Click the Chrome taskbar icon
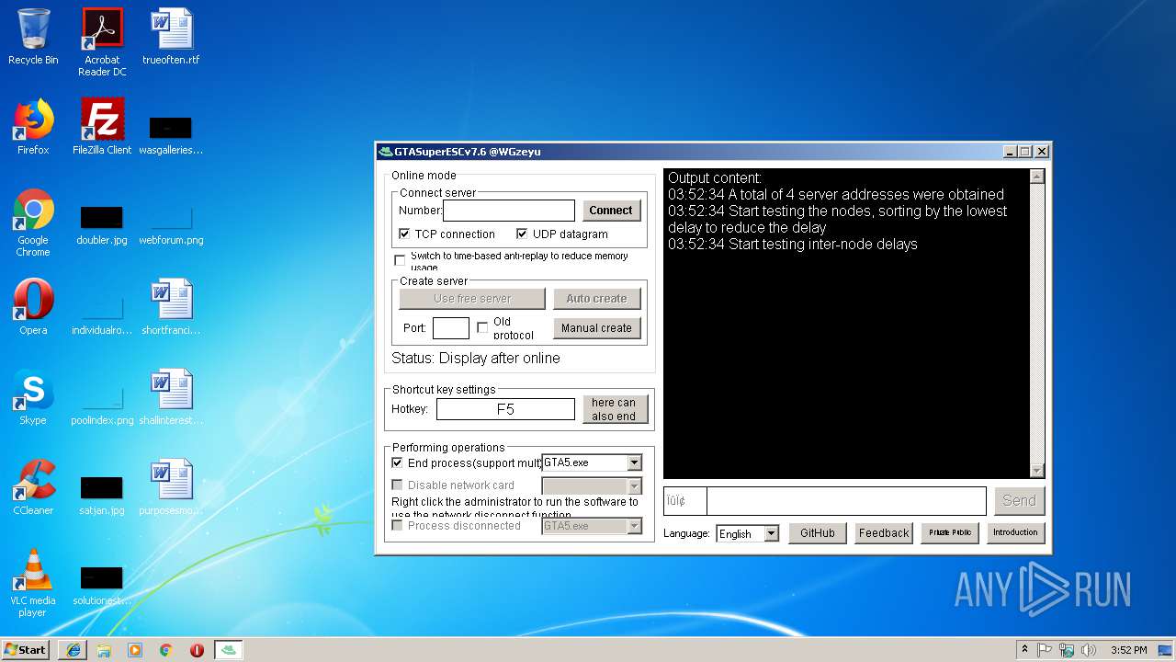The width and height of the screenshot is (1176, 662). pos(166,650)
